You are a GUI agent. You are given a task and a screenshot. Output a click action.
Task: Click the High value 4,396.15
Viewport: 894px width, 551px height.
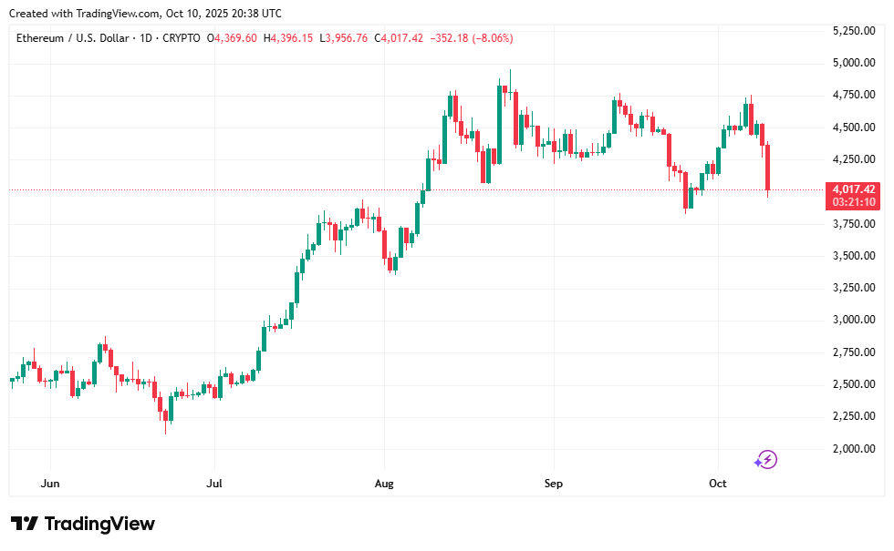coord(294,38)
